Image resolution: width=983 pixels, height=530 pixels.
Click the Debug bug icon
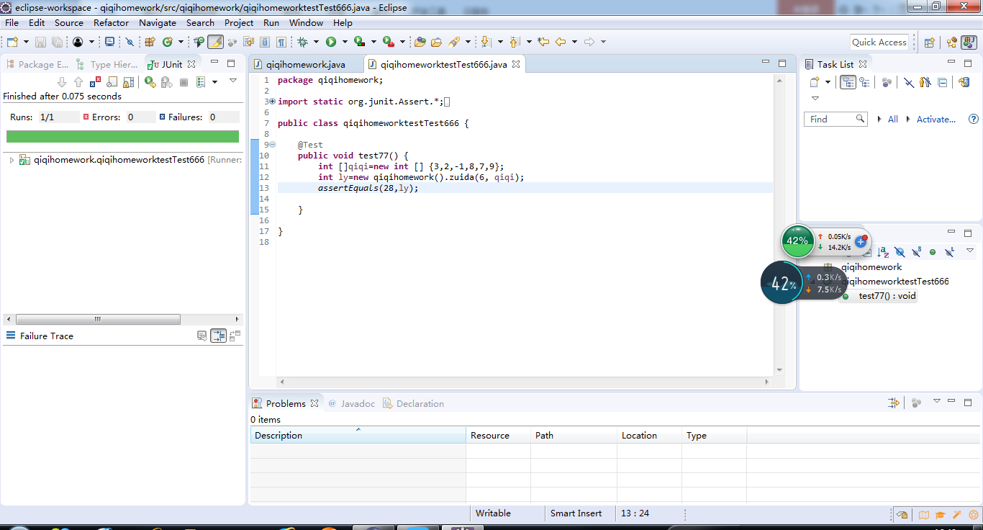[303, 42]
